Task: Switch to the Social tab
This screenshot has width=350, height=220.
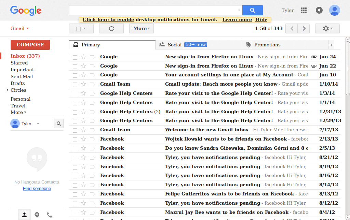Action: click(x=199, y=45)
